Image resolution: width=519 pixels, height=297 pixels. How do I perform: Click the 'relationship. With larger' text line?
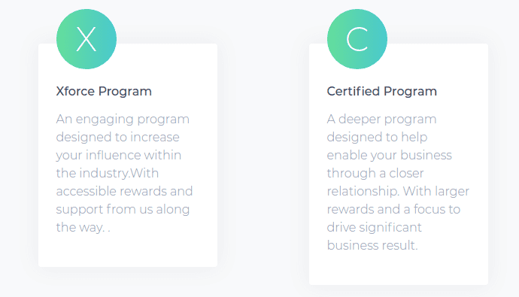tap(398, 192)
